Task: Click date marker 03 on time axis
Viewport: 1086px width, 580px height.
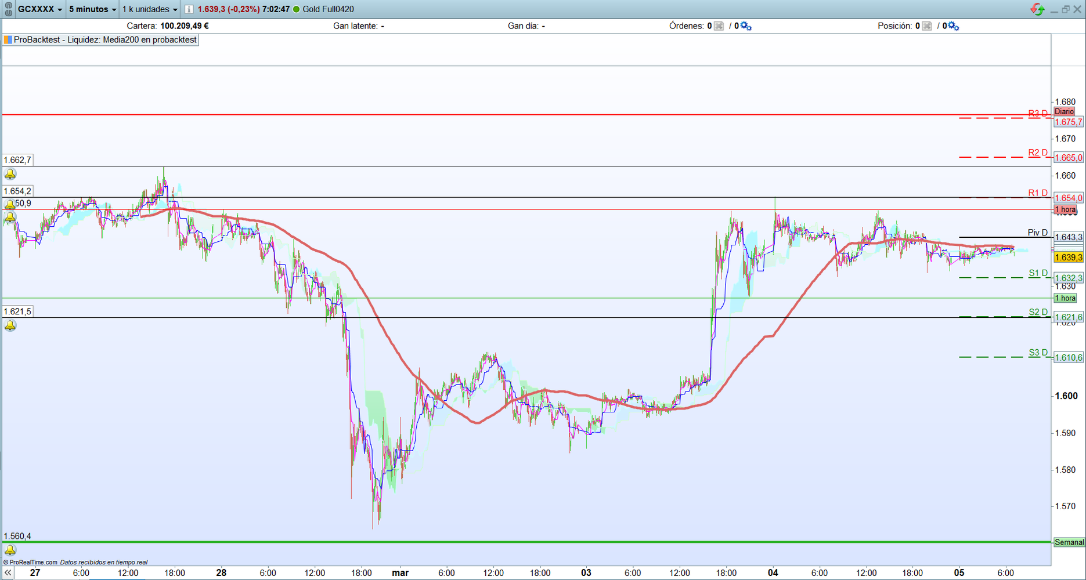Action: click(586, 573)
